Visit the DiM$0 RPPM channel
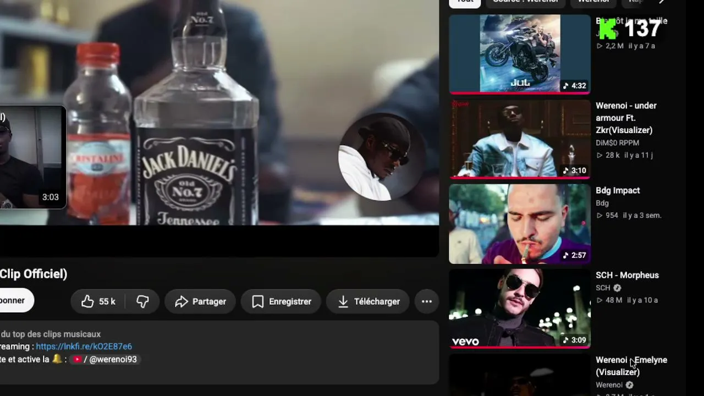The image size is (704, 396). pyautogui.click(x=617, y=142)
